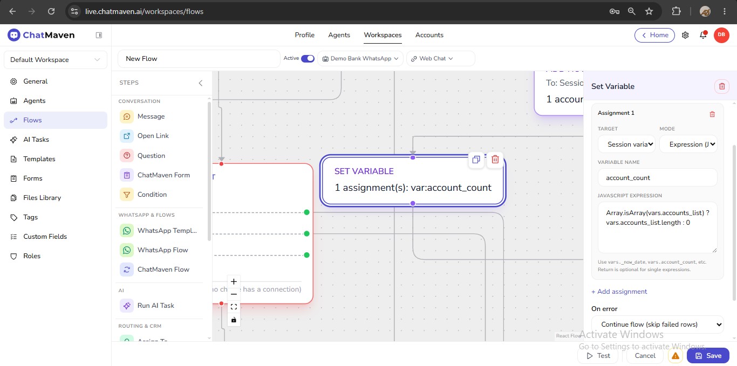Open the Demo Bank WhatsApp dropdown
The width and height of the screenshot is (737, 366).
tap(360, 58)
